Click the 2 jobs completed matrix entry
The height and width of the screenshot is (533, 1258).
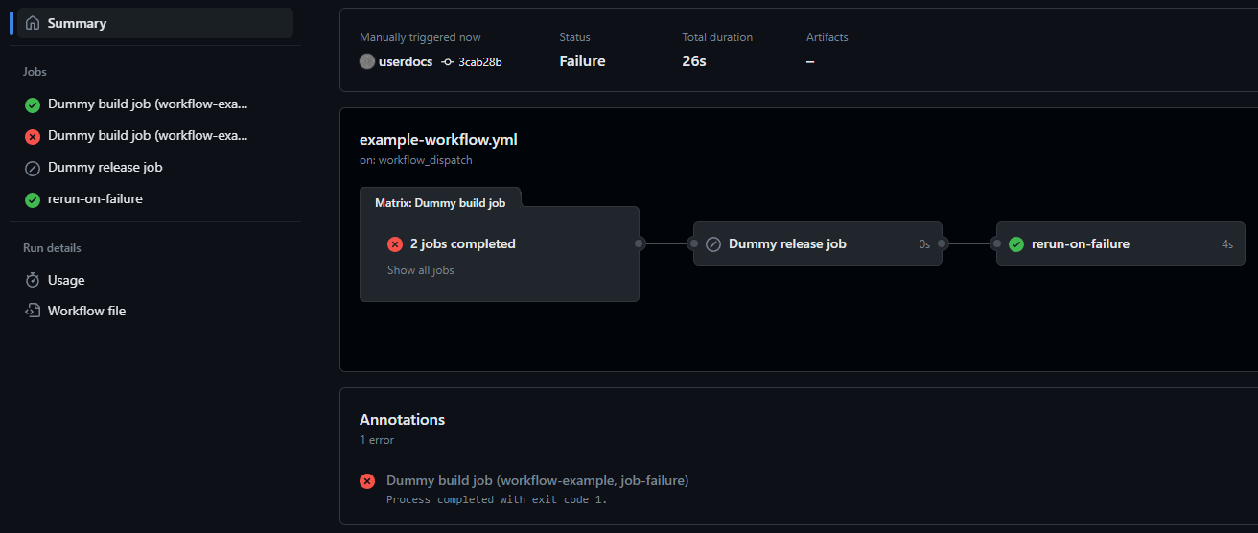tap(463, 244)
